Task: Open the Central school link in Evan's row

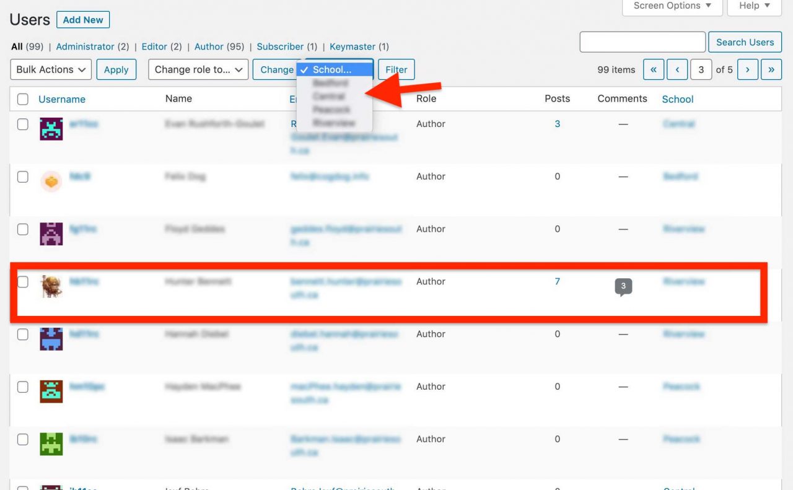Action: [678, 124]
